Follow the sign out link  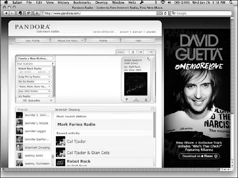point(137,32)
